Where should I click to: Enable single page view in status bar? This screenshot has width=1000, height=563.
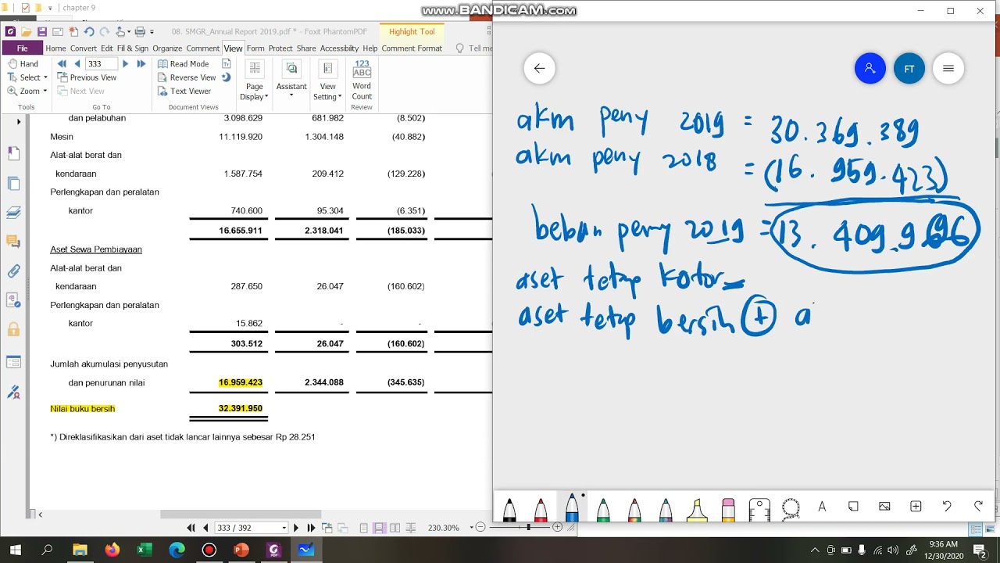click(364, 528)
